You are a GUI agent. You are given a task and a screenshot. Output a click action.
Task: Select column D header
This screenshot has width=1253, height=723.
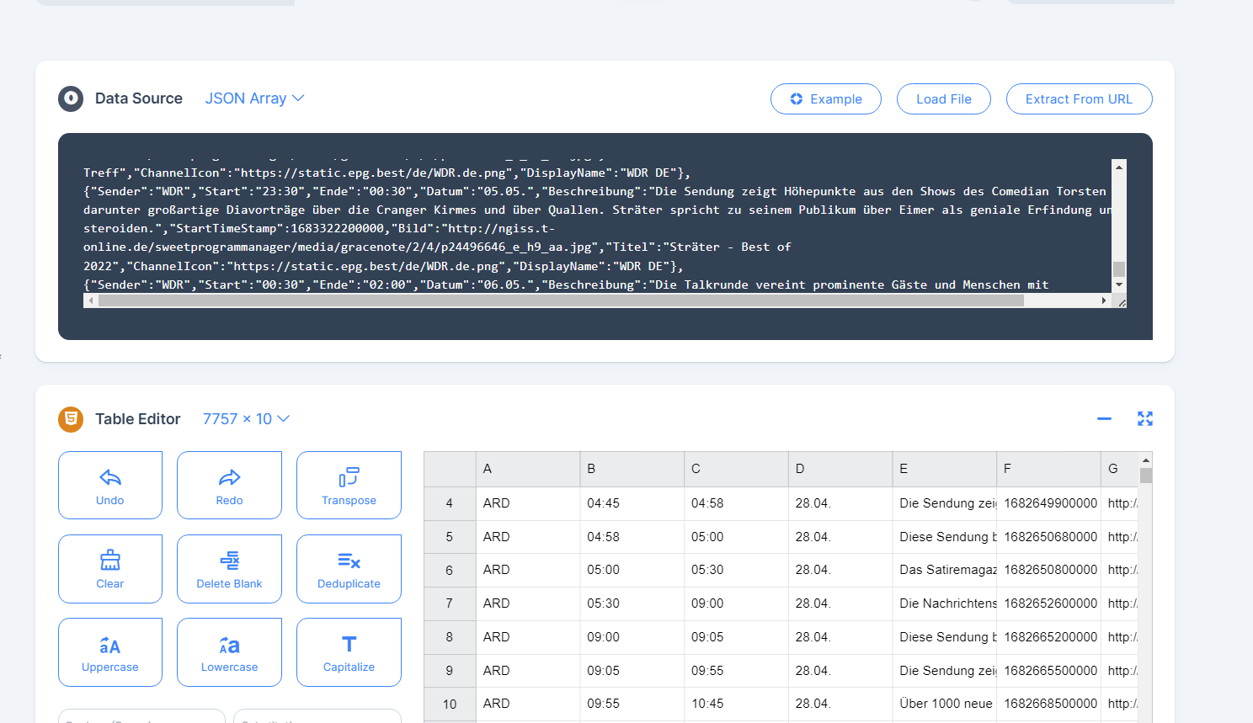840,469
